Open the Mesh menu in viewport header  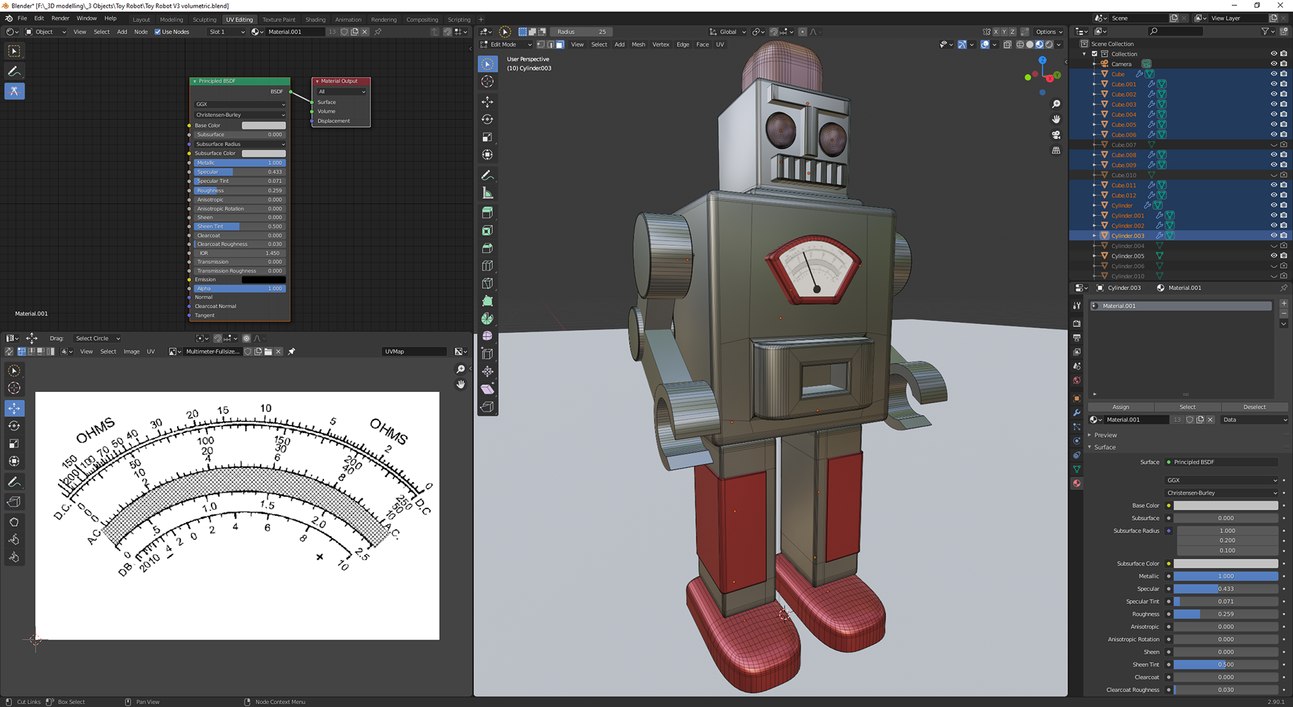638,44
